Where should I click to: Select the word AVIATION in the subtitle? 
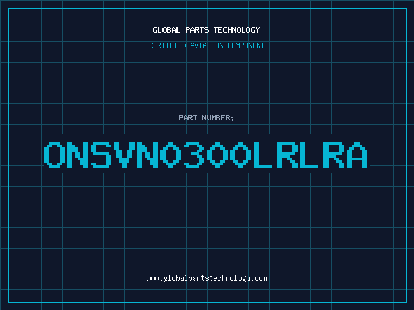(x=206, y=45)
